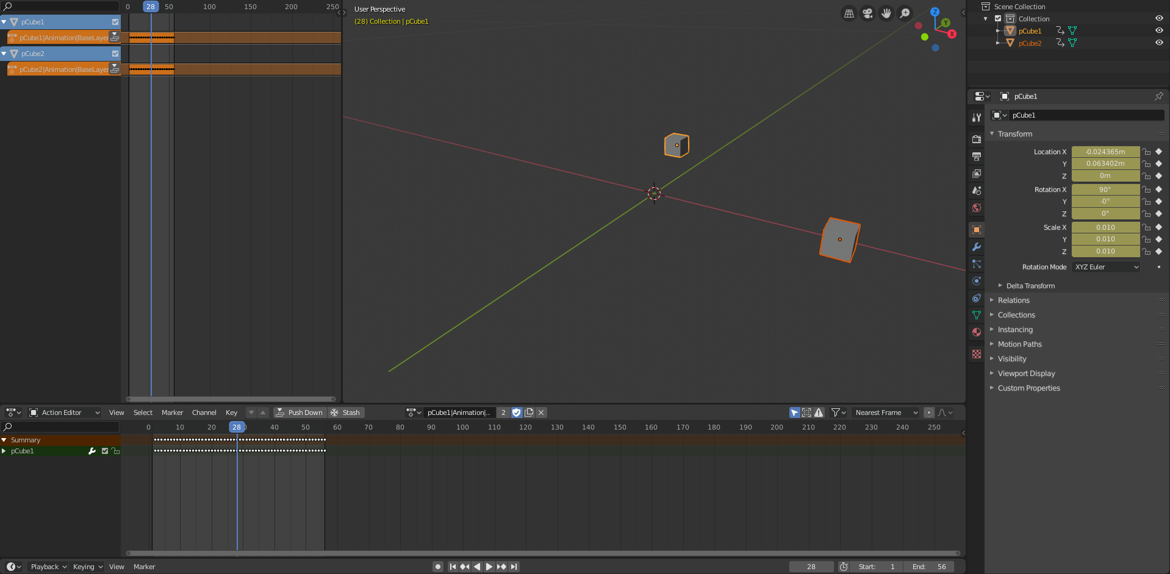The image size is (1170, 574).
Task: Open the Key menu in the Dope Sheet
Action: tap(231, 413)
